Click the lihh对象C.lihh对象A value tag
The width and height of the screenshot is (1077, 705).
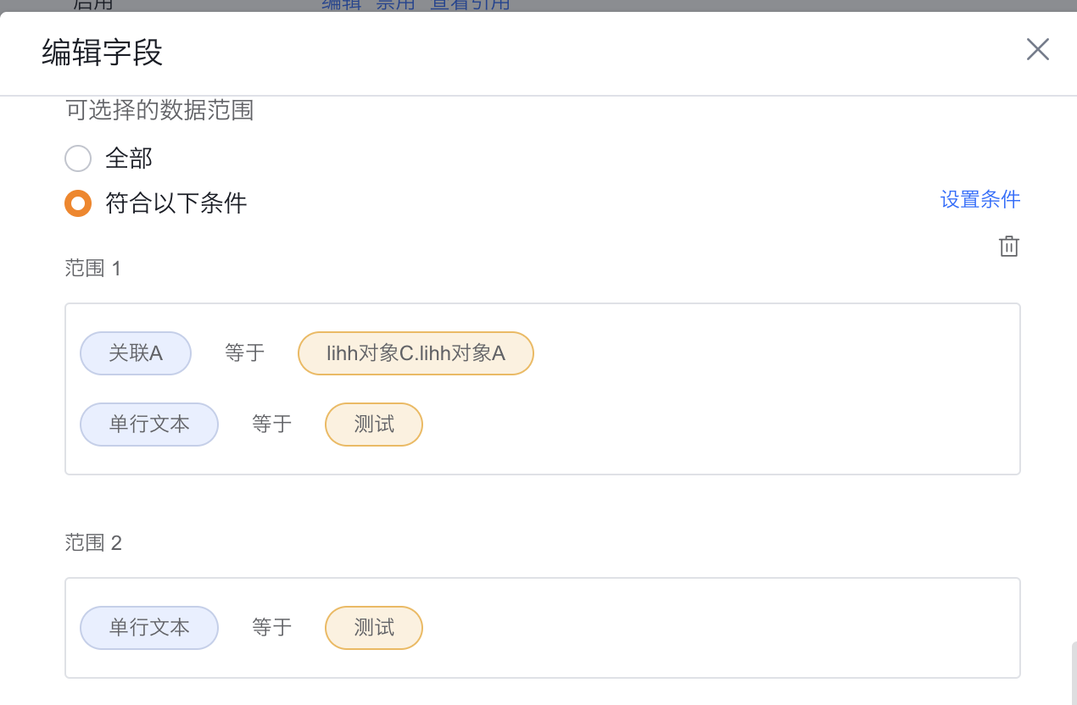416,353
